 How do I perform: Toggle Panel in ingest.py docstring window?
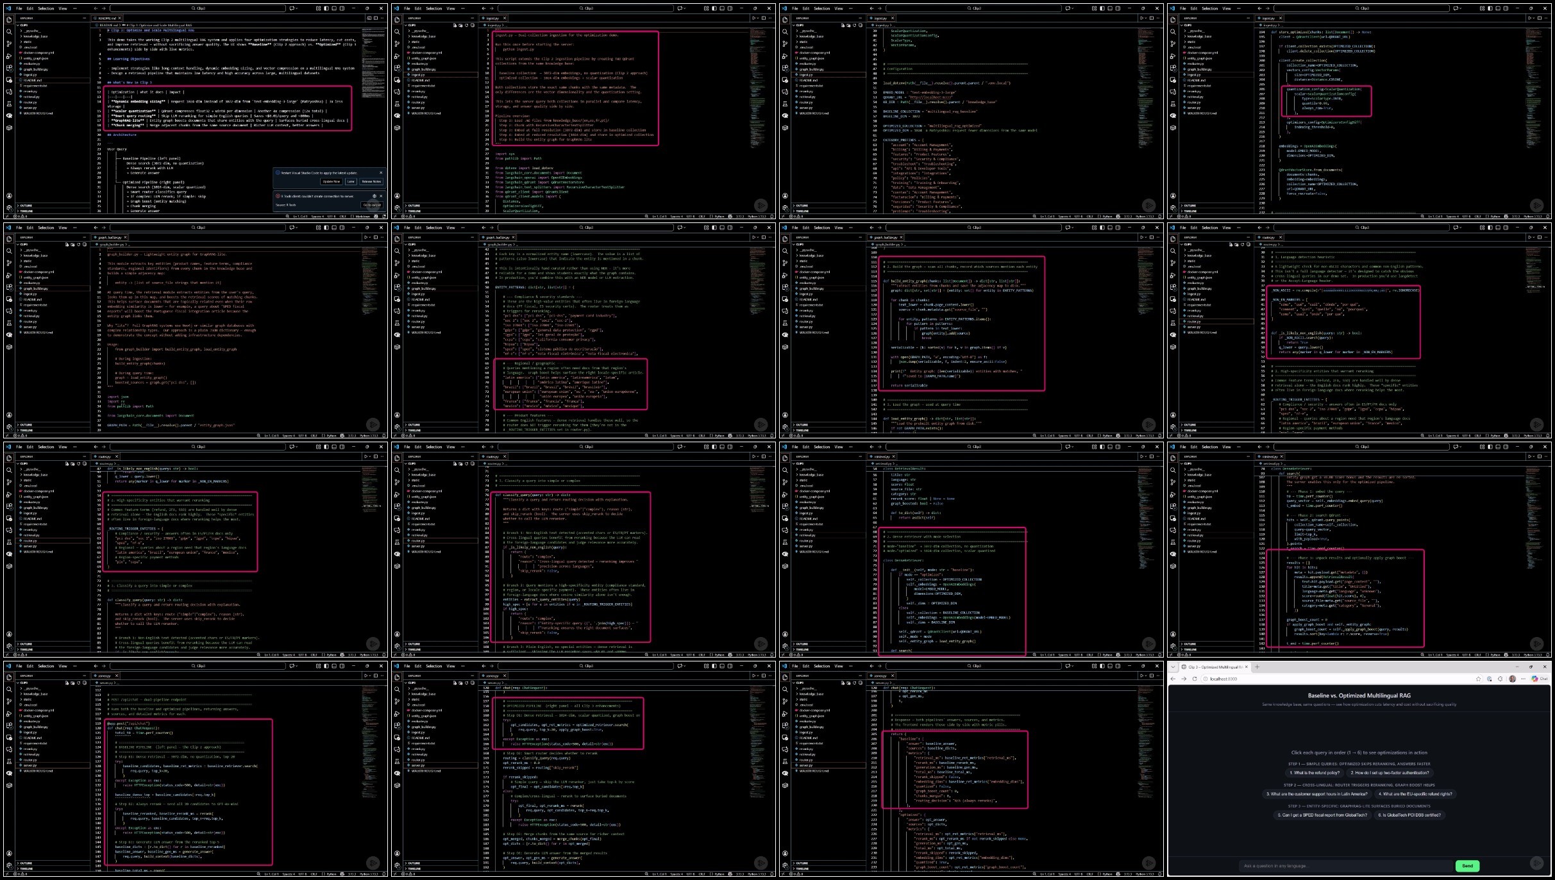point(722,8)
